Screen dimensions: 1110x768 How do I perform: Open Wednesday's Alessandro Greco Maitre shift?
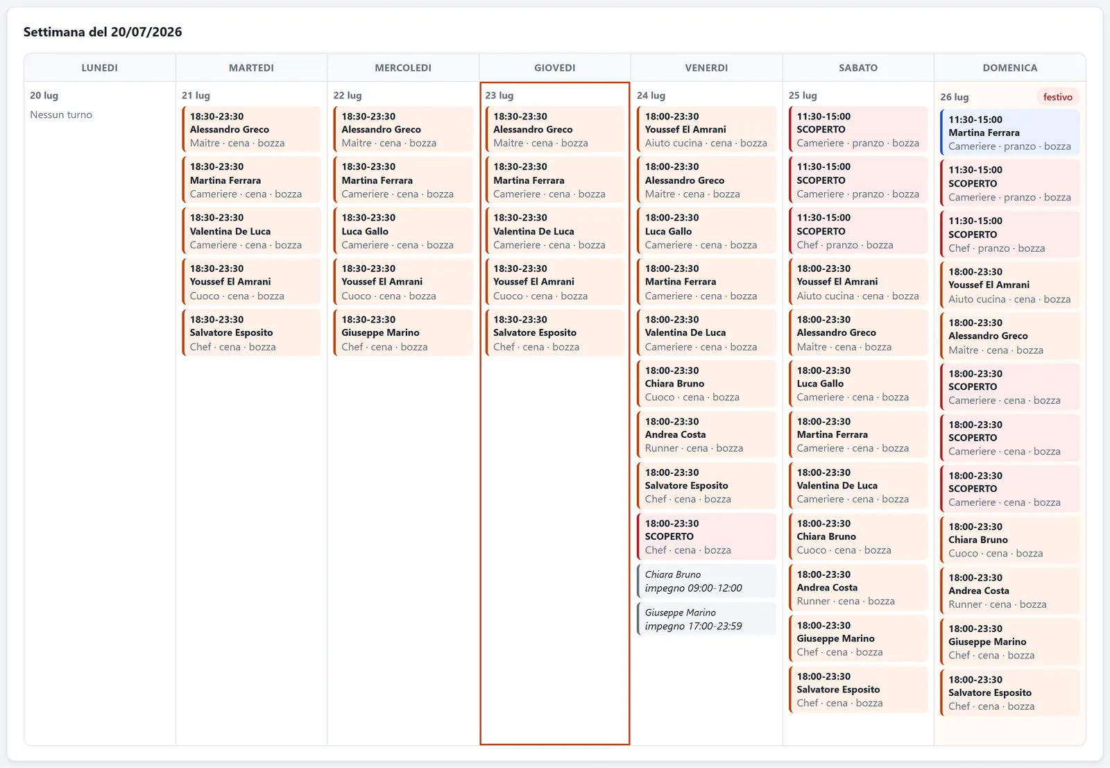coord(403,130)
